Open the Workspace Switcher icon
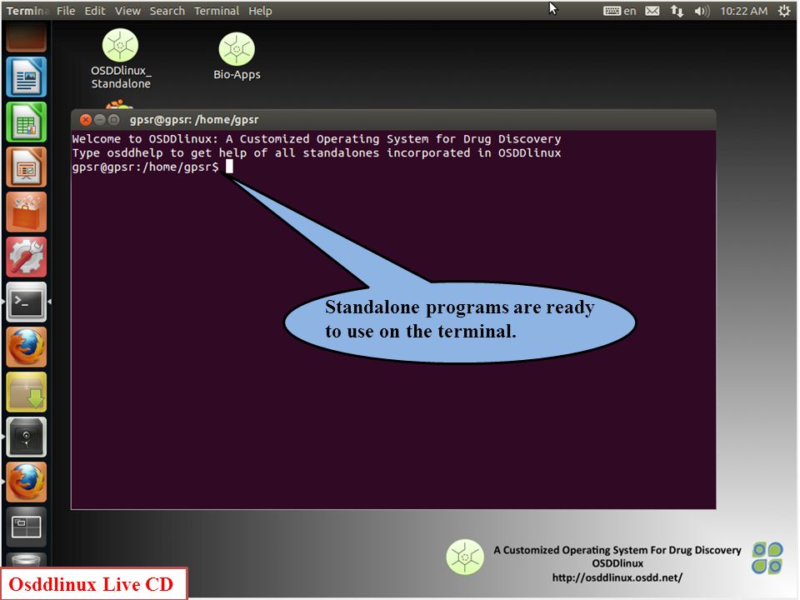The width and height of the screenshot is (800, 600). pos(27,527)
